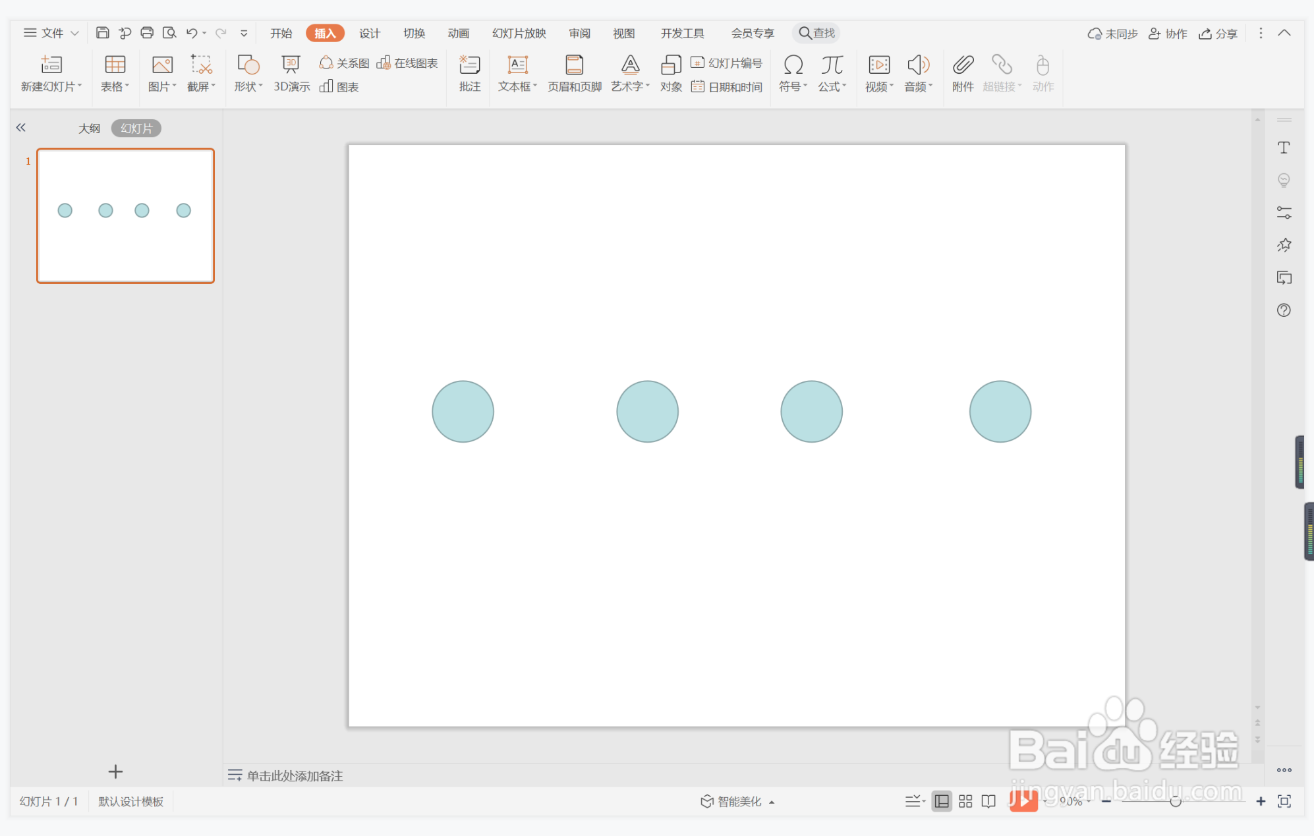Viewport: 1314px width, 836px height.
Task: Select the 大纲 outline panel tab
Action: pos(89,128)
